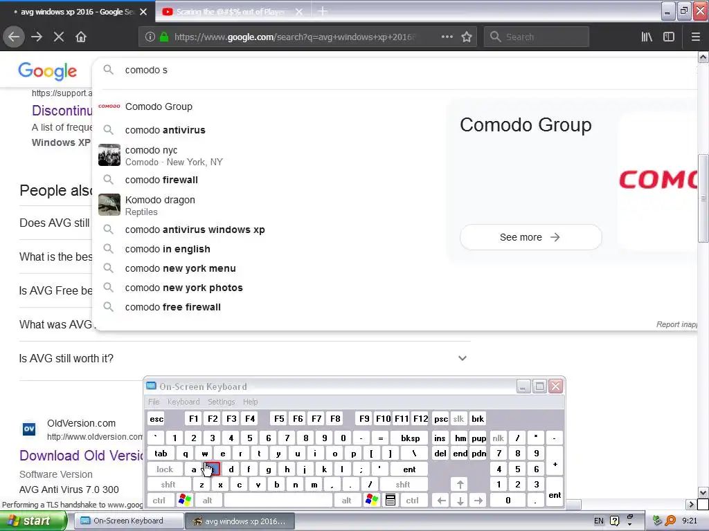Click the 'See more' button for Comodo Group
The height and width of the screenshot is (531, 709).
[x=531, y=237]
